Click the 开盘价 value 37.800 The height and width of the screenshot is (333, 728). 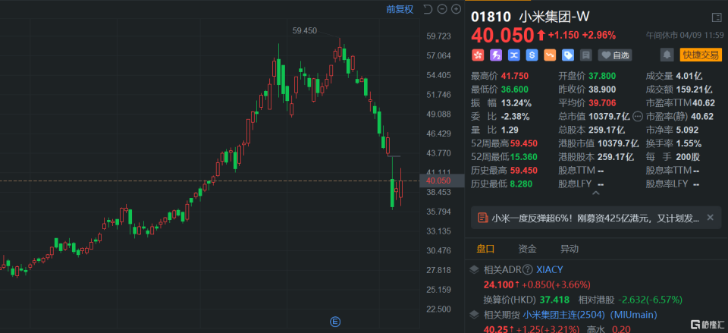point(603,76)
